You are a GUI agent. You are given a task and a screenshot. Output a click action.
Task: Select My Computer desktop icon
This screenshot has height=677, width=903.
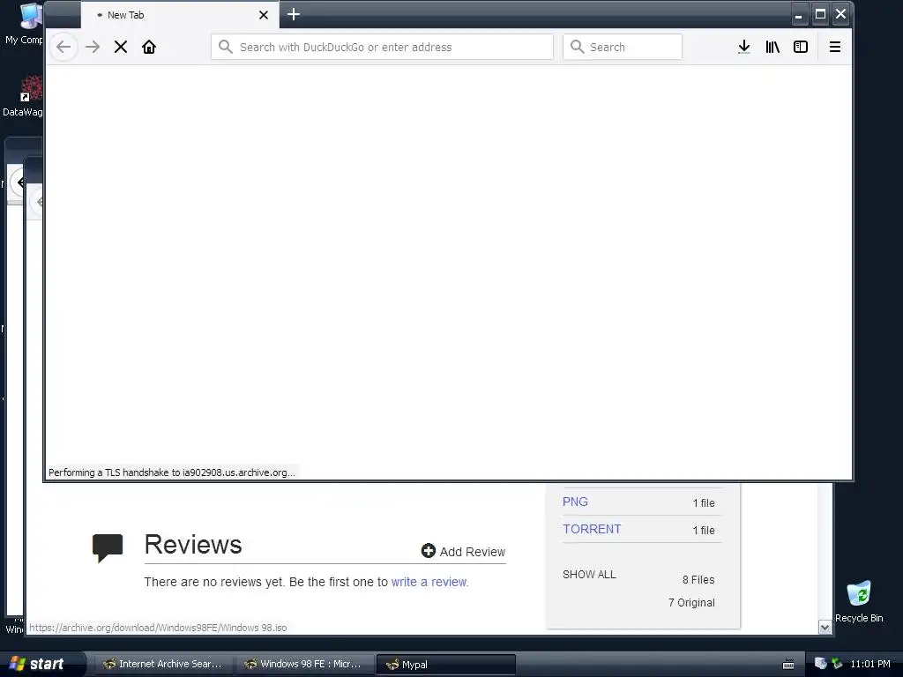(24, 23)
